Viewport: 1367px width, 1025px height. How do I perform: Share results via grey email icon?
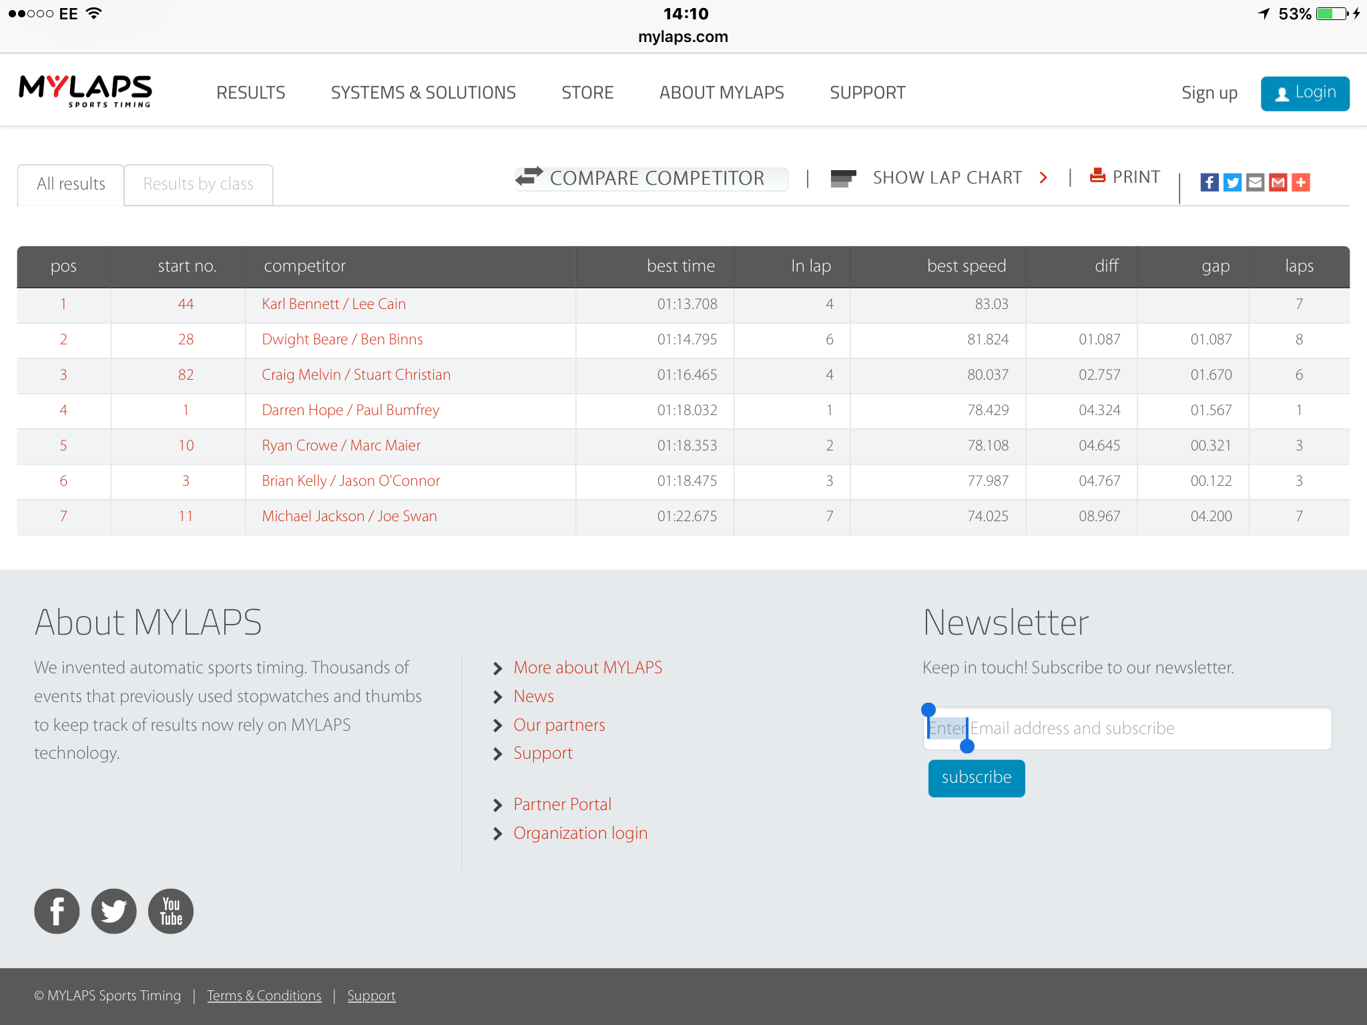pos(1255,182)
